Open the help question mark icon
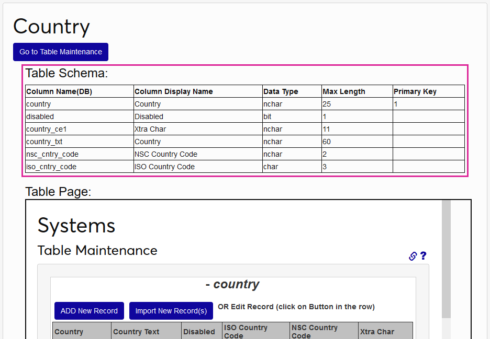 click(423, 256)
